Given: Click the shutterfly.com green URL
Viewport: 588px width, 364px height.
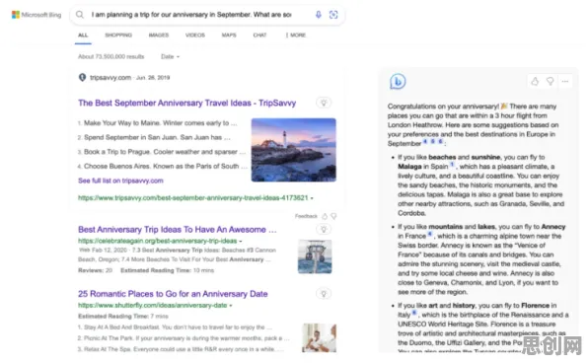Looking at the screenshot, I should pos(153,306).
